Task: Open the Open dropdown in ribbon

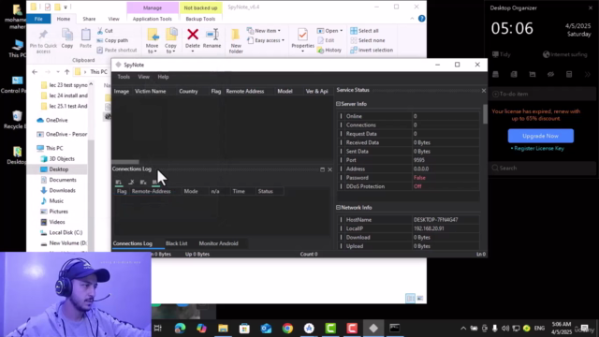Action: click(x=329, y=31)
